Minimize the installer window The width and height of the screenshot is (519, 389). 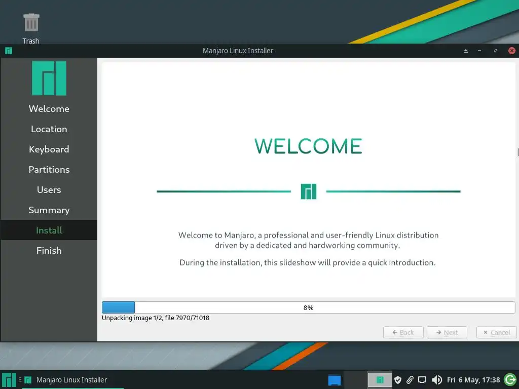coord(479,51)
